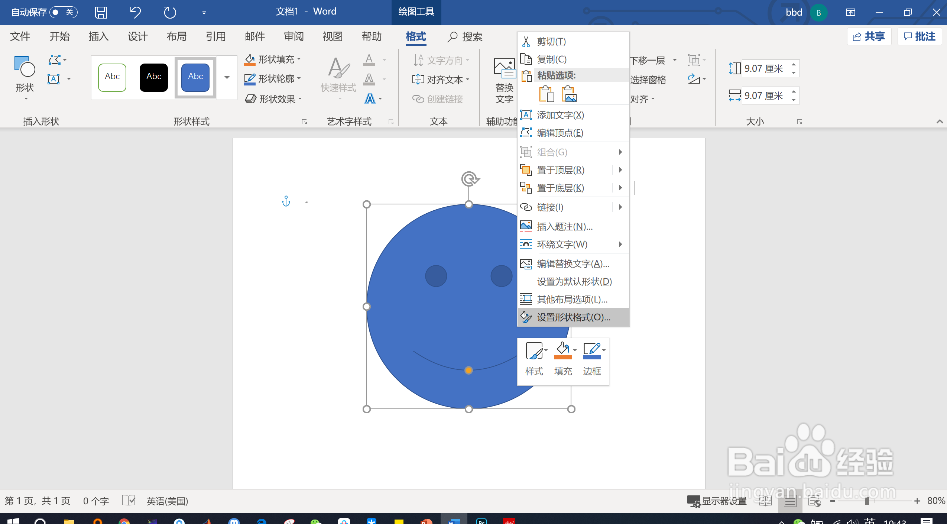The height and width of the screenshot is (524, 947).
Task: Toggle the 自动保存 AutoSave switch
Action: pos(63,12)
